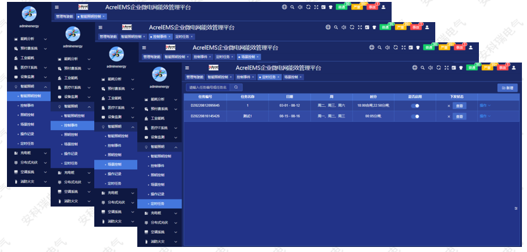Toggle the enable switch for task D20220812095645
Image resolution: width=527 pixels, height=252 pixels.
pos(415,105)
